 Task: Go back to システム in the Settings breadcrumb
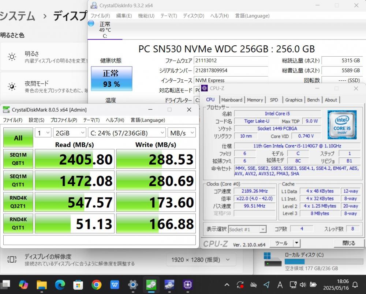click(x=17, y=16)
